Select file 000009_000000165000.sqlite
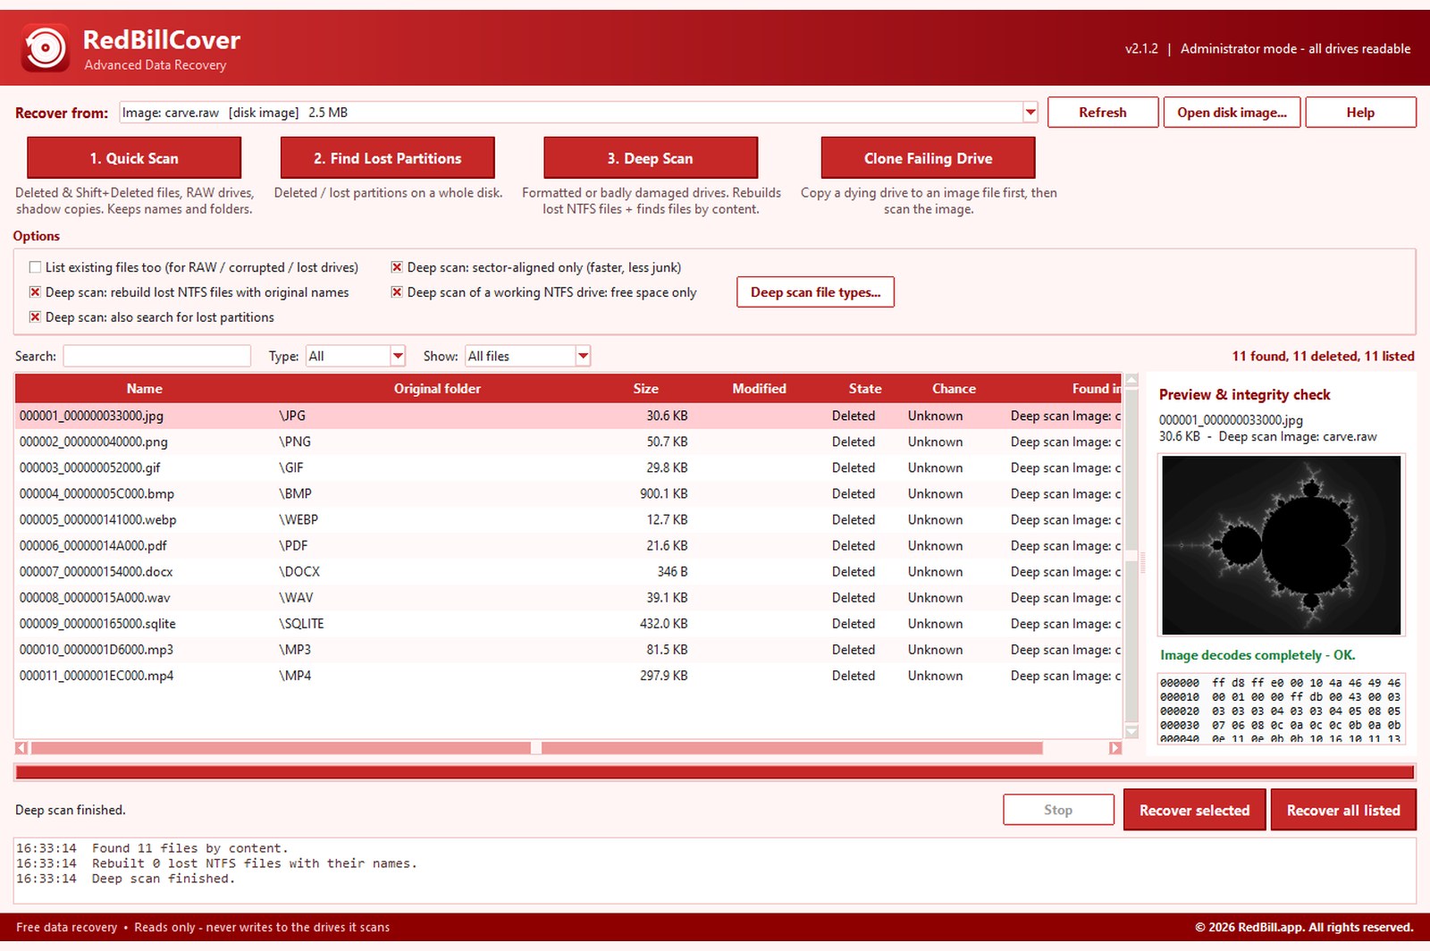Viewport: 1430px width, 951px height. (568, 623)
